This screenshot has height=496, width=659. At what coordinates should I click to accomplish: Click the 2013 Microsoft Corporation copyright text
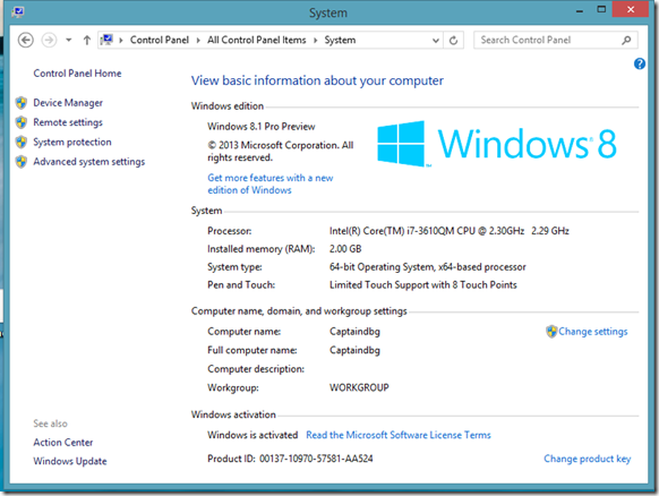click(280, 152)
